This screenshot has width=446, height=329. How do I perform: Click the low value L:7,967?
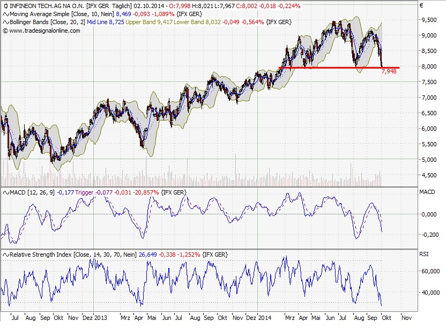click(224, 6)
